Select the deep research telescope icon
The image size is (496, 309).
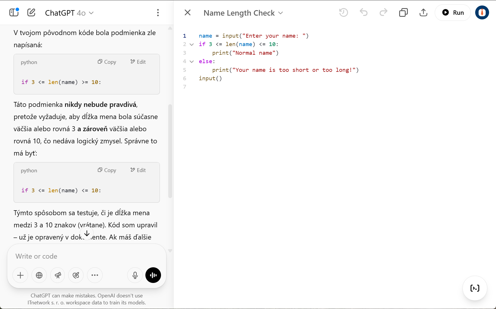pyautogui.click(x=58, y=275)
